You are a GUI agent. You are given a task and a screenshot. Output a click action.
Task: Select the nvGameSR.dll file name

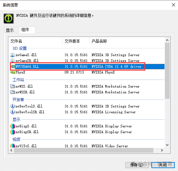pos(27,61)
